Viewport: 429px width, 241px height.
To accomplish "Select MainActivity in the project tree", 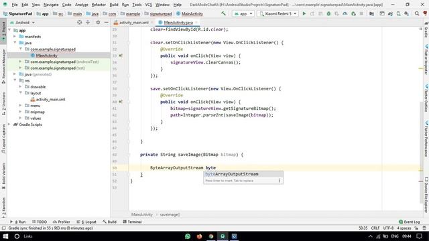I will (46, 56).
